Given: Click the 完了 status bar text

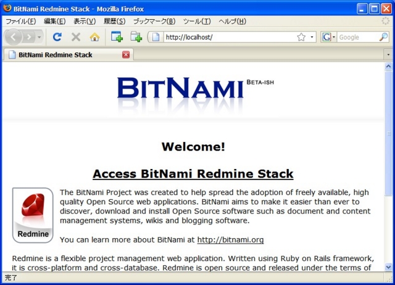Looking at the screenshot, I should tap(11, 278).
